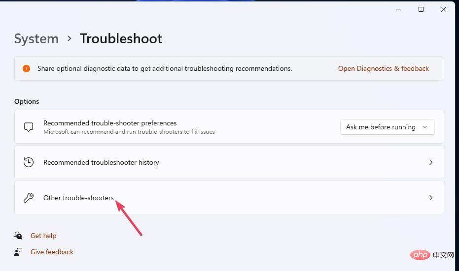Maximize the Settings window

[x=421, y=9]
